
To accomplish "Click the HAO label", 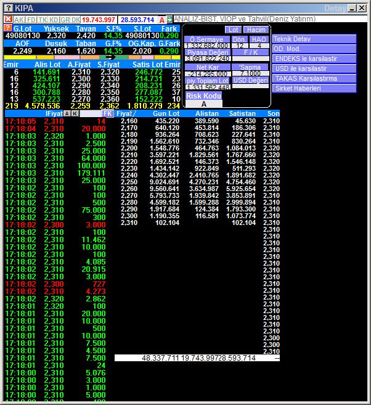I will (x=259, y=39).
